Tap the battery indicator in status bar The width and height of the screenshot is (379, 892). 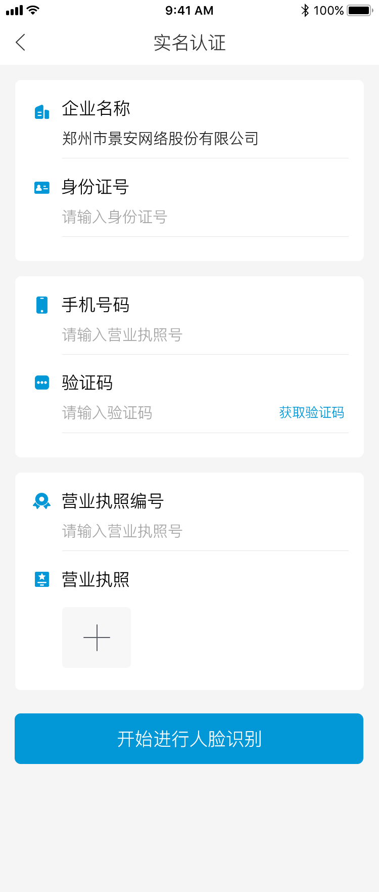point(360,11)
